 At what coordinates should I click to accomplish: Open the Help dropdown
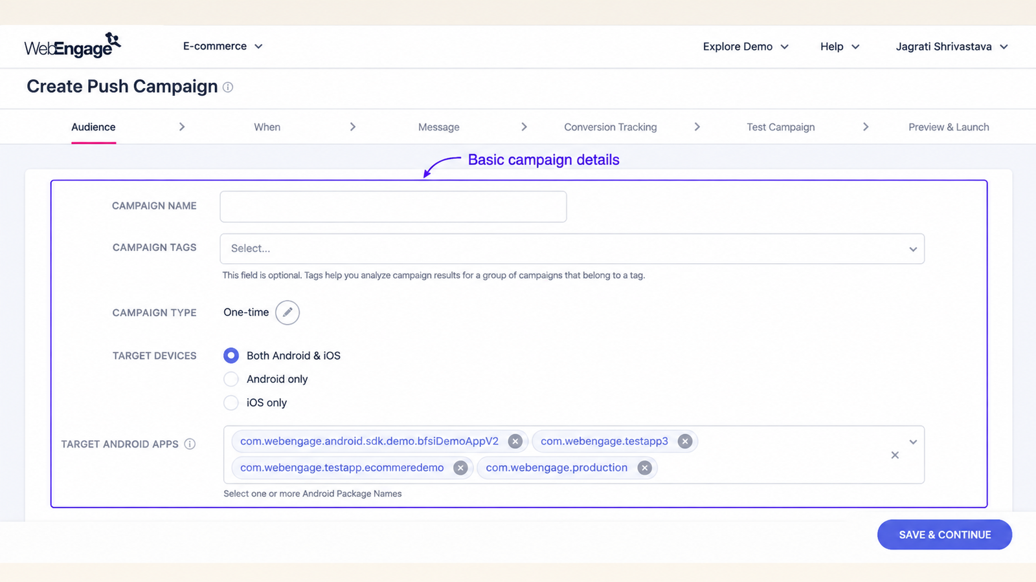(x=840, y=47)
